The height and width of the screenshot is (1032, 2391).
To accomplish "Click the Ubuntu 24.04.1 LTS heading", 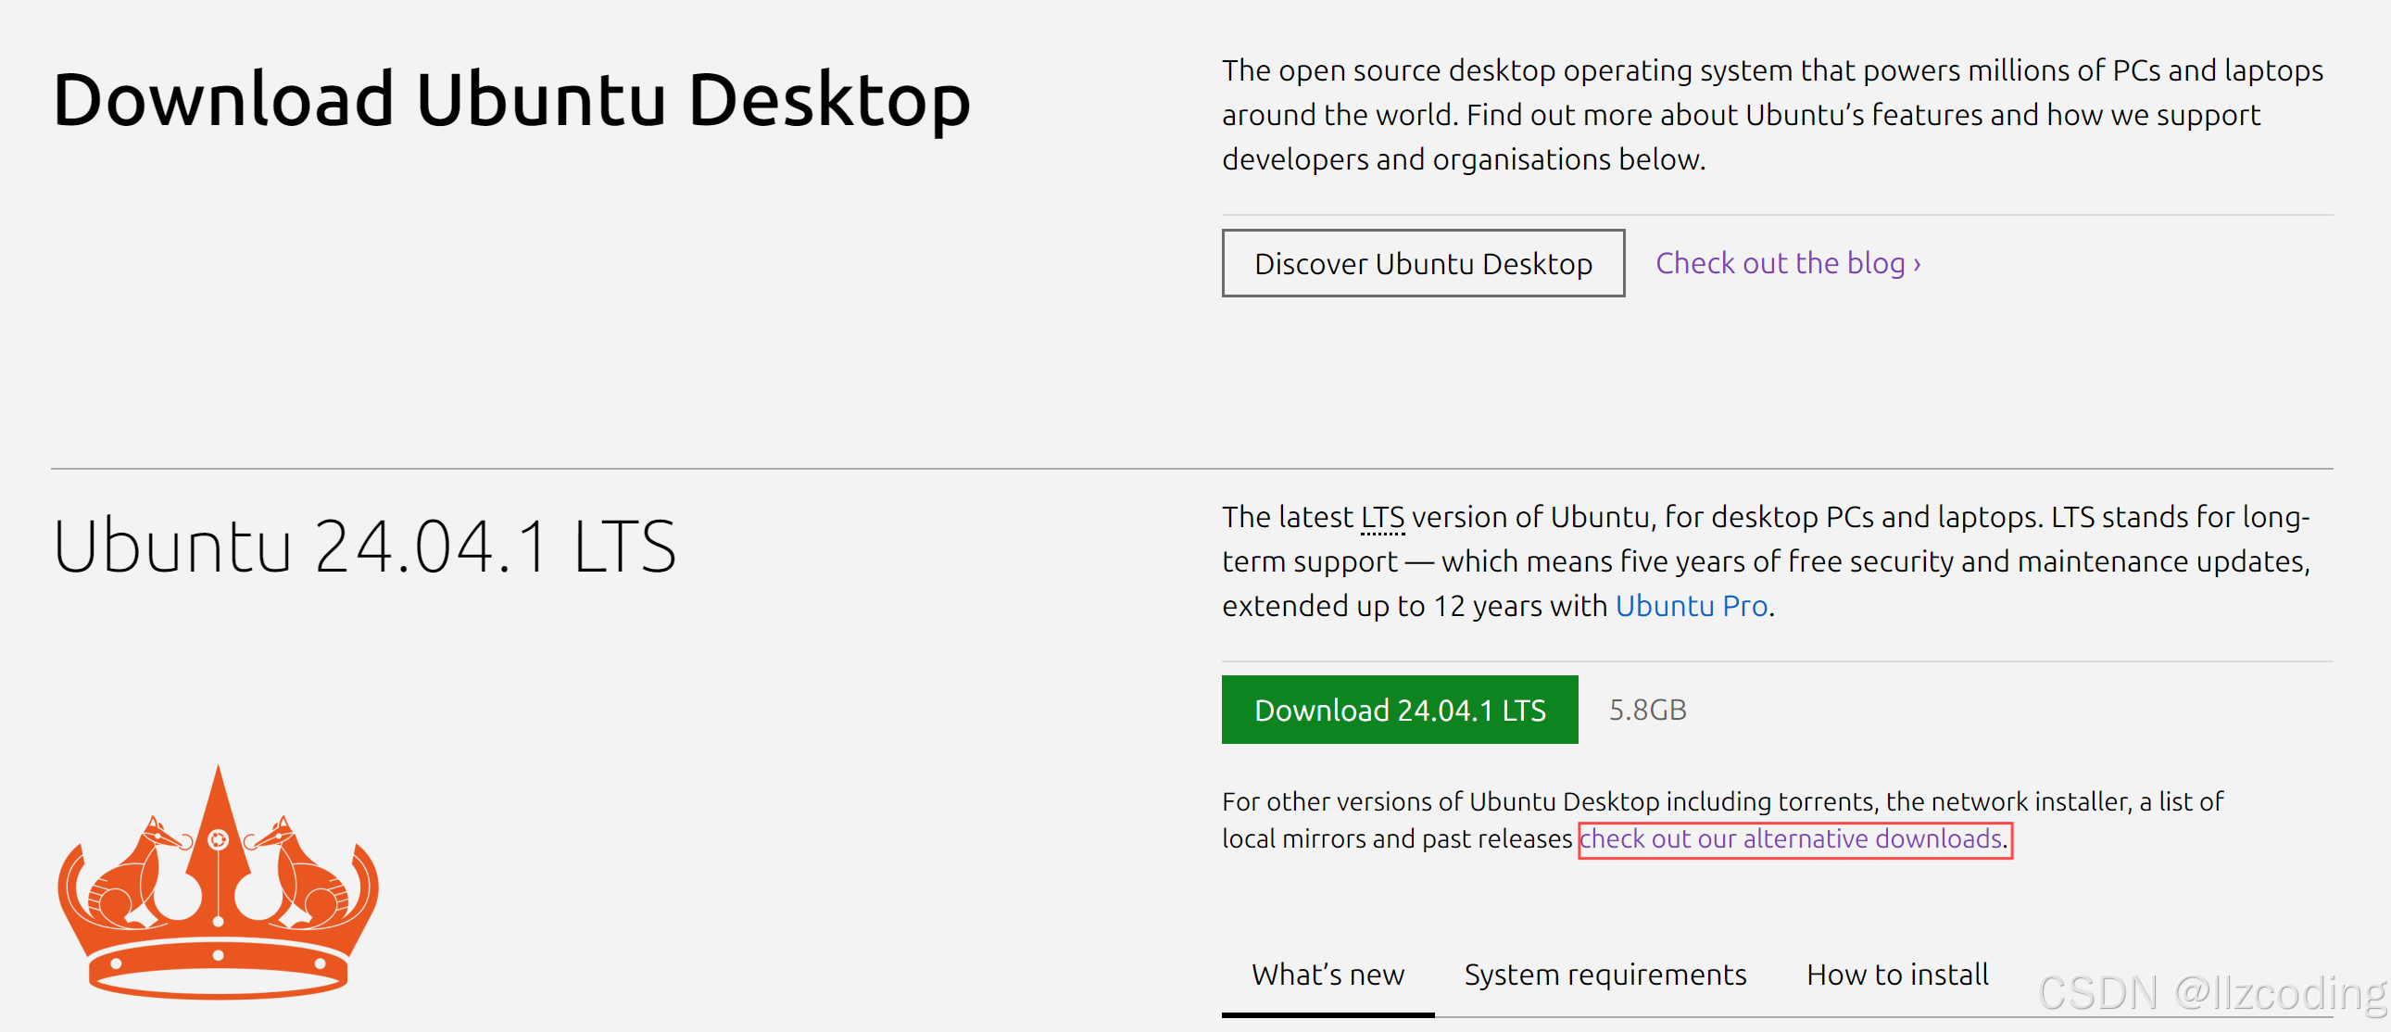I will 365,547.
